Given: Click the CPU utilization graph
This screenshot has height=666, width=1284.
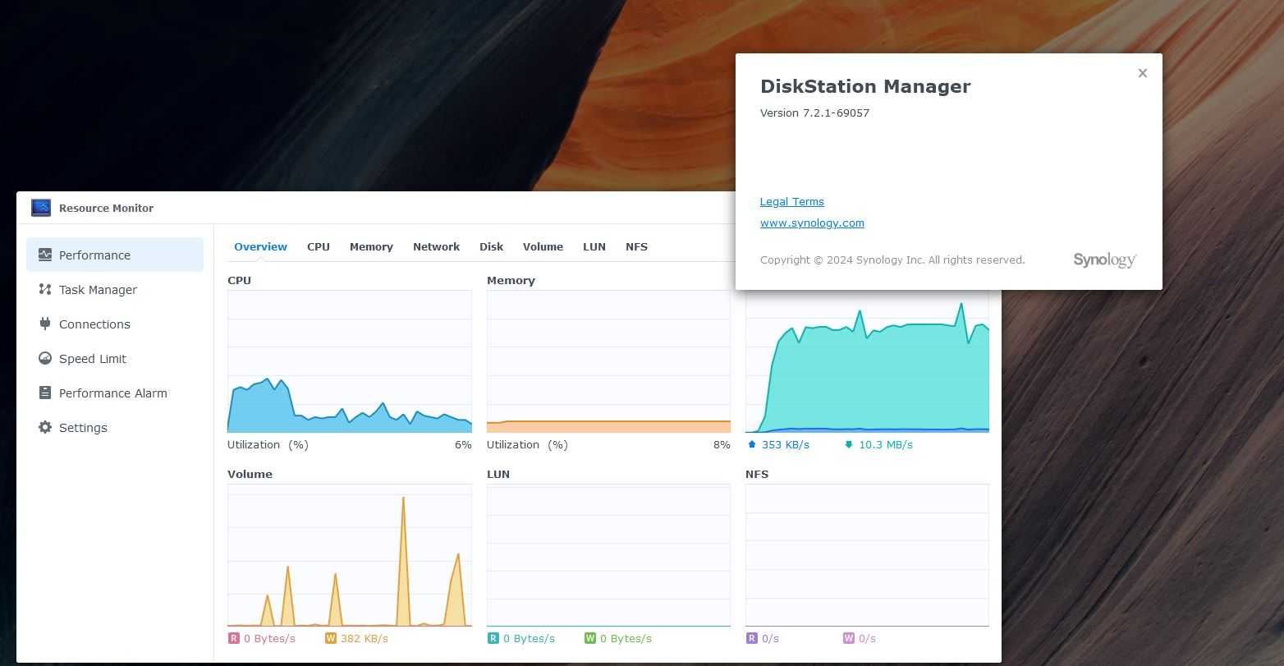Looking at the screenshot, I should [x=350, y=361].
